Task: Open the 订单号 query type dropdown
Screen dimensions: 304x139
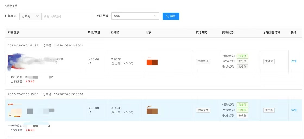Action: coord(30,16)
